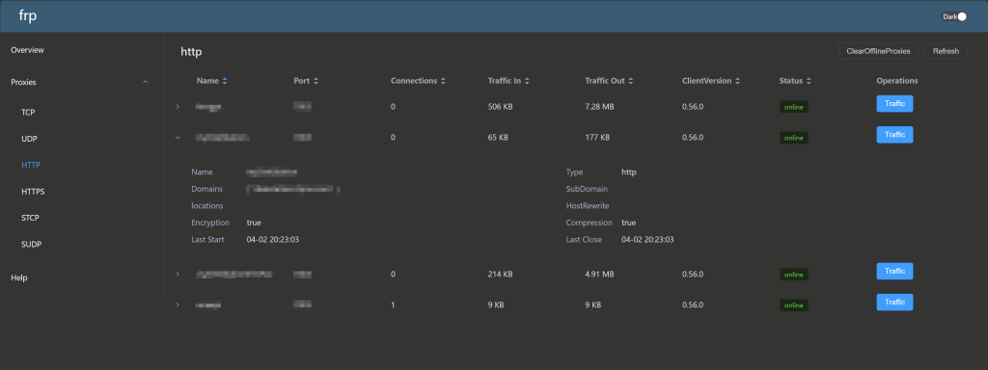Sort by Status column sort icon

[x=809, y=81]
